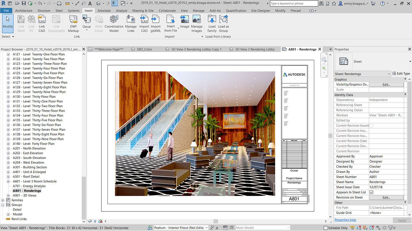Click the Text tool 'A' icon

[x=90, y=3]
